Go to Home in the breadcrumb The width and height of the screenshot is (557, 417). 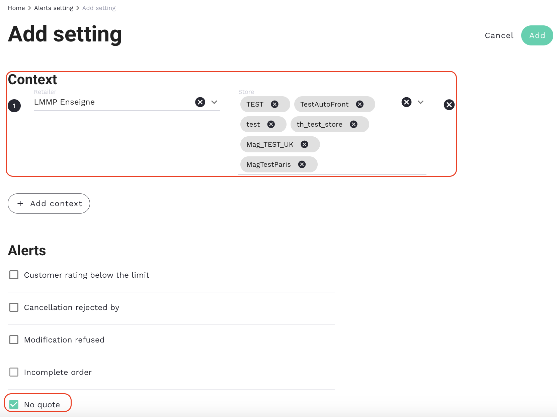click(16, 8)
